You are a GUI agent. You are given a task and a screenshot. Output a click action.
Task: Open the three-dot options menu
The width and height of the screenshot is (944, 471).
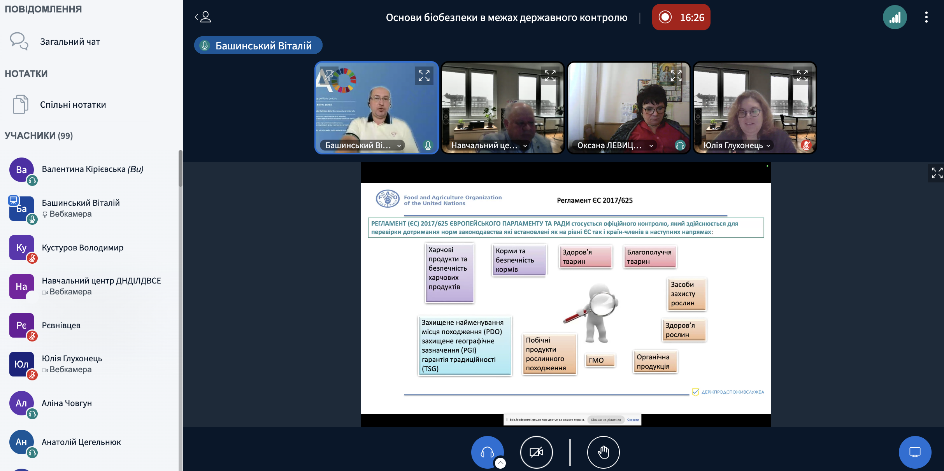point(926,17)
